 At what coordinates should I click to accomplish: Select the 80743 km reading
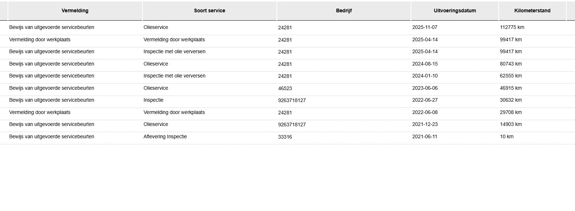pyautogui.click(x=511, y=64)
